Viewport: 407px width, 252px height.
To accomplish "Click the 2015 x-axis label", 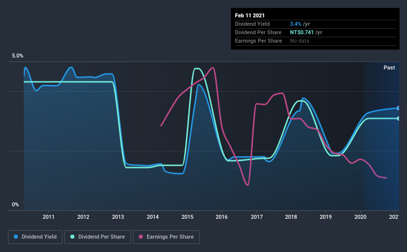I will point(187,217).
